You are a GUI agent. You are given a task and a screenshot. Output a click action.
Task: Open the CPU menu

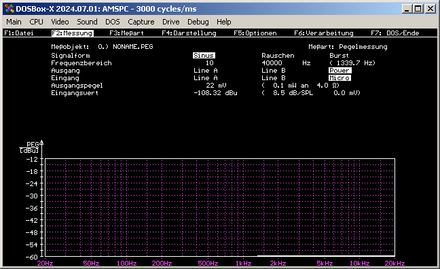tap(36, 22)
